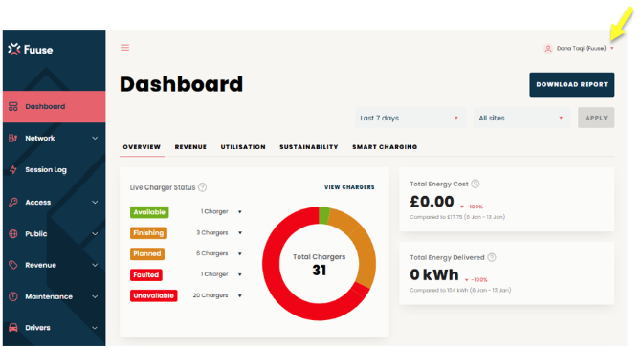Open the View Chargers link
This screenshot has height=348, width=643.
coord(349,187)
